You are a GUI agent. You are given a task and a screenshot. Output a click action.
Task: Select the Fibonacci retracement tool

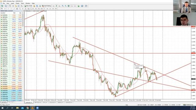(20, 9)
